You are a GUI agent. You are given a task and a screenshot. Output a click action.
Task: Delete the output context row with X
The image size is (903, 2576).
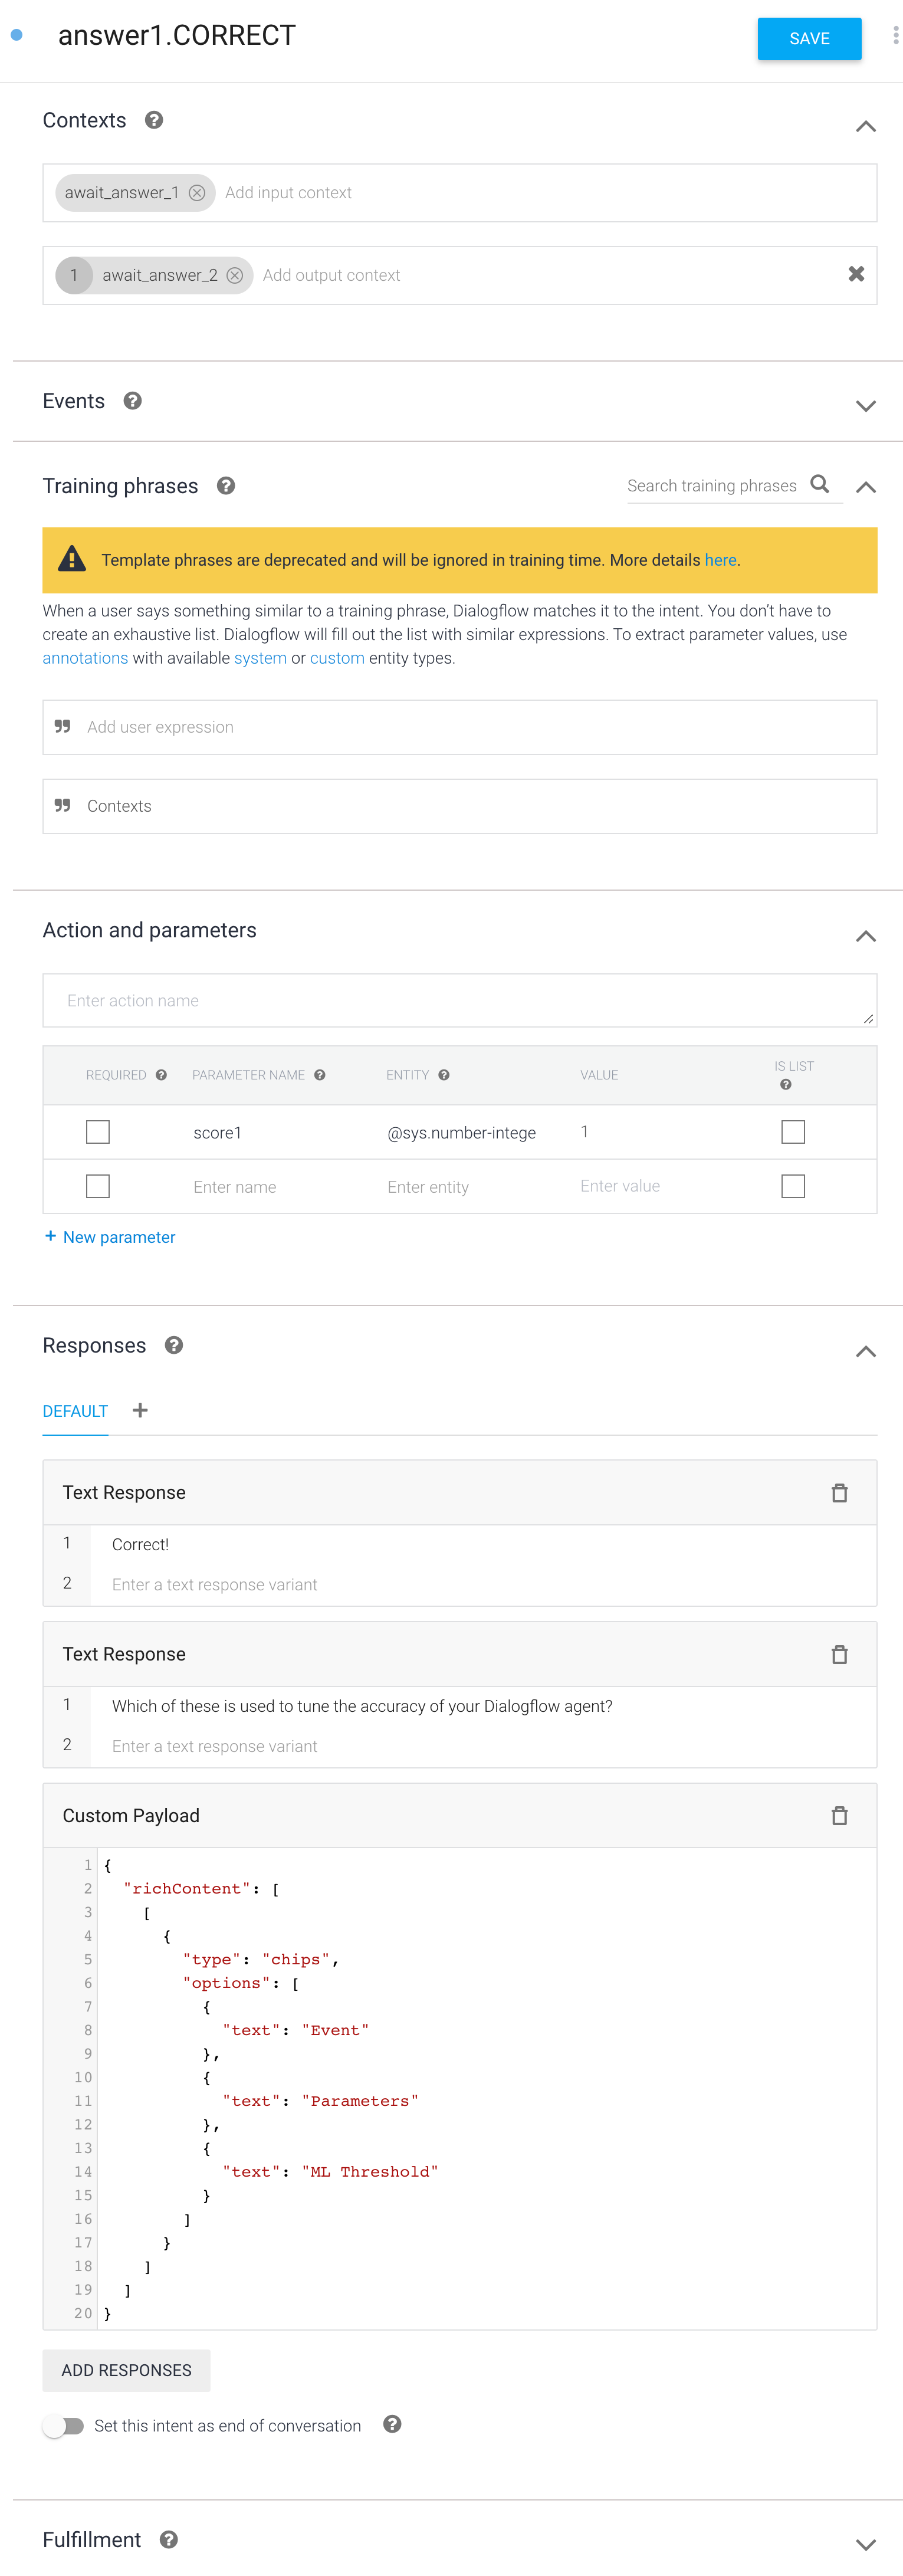click(x=856, y=274)
